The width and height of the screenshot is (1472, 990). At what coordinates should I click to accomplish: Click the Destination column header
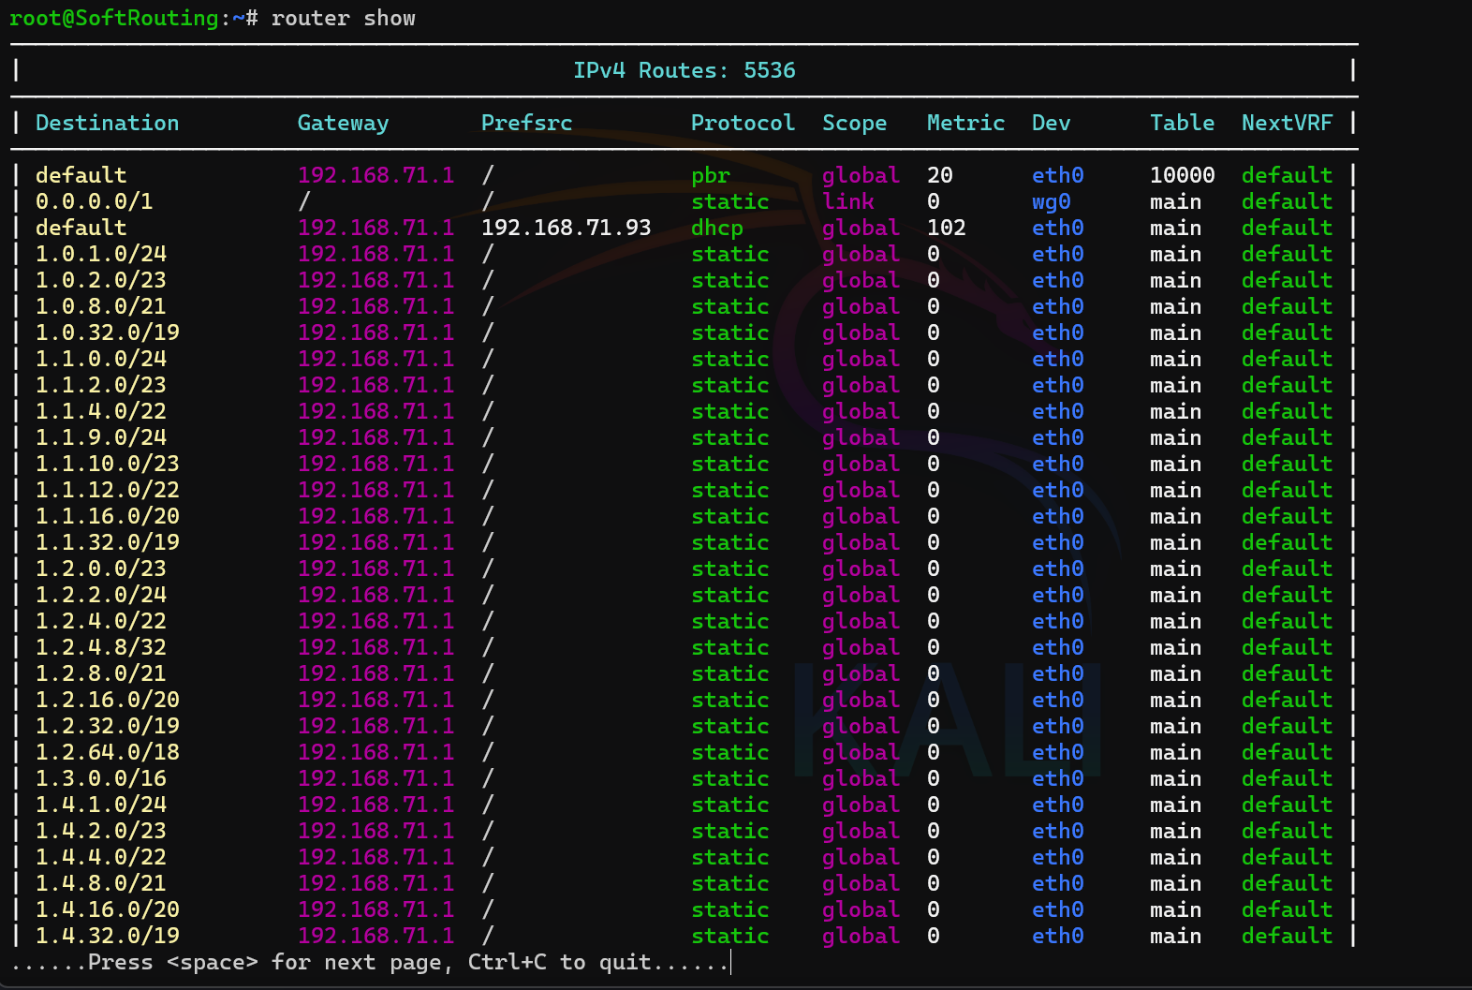(x=107, y=123)
